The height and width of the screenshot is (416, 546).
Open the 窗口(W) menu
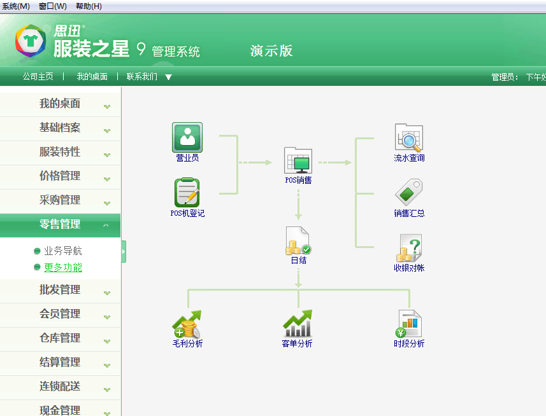pyautogui.click(x=53, y=6)
